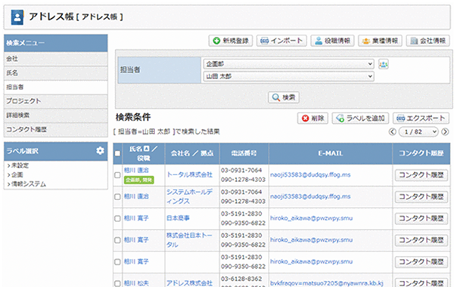
Task: Open the 1 / 82 page dropdown
Action: coord(418,132)
